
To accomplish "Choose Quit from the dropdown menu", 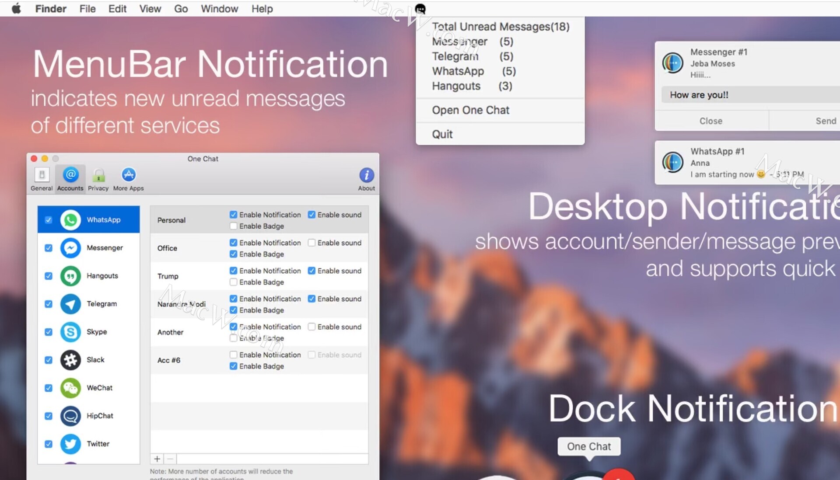I will tap(442, 134).
